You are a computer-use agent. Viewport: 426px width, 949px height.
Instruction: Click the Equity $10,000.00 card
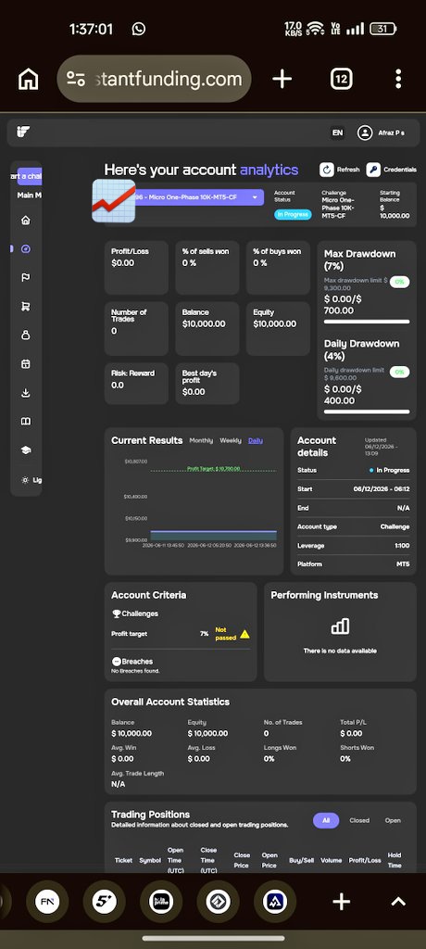[278, 329]
